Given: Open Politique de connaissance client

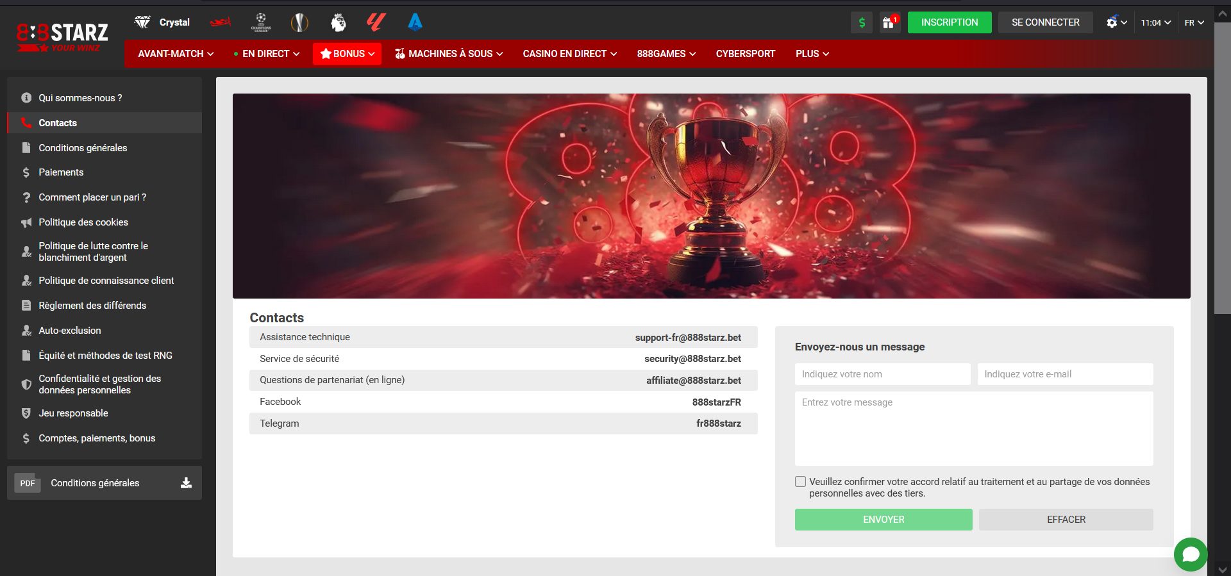Looking at the screenshot, I should point(105,281).
